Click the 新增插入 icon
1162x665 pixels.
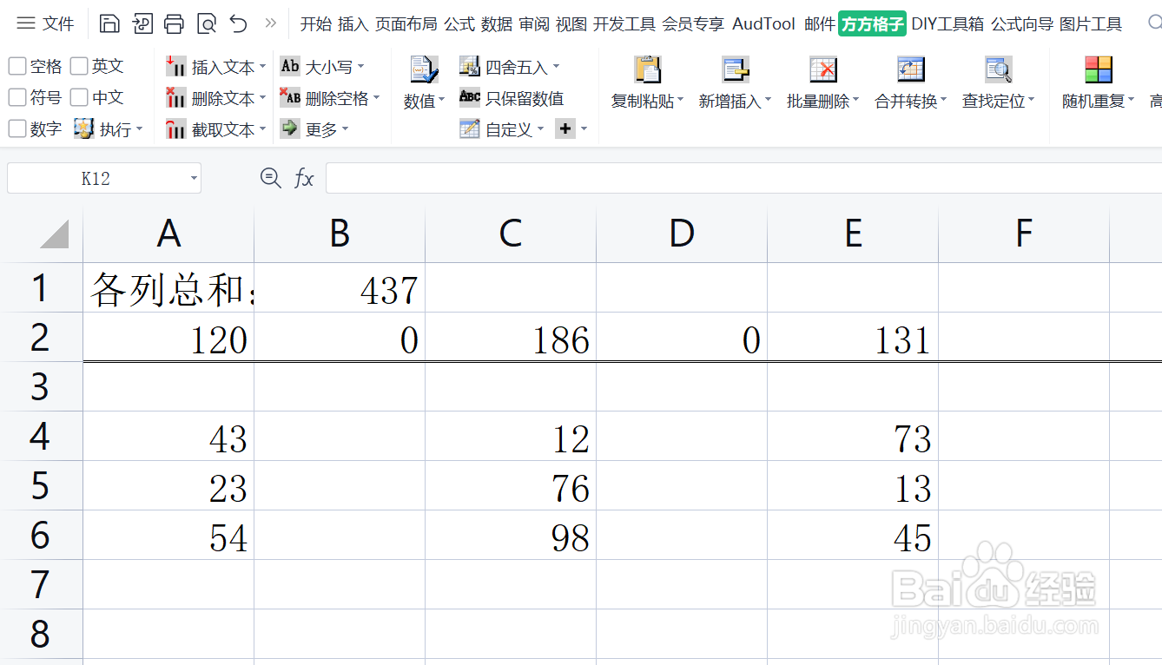click(x=736, y=69)
